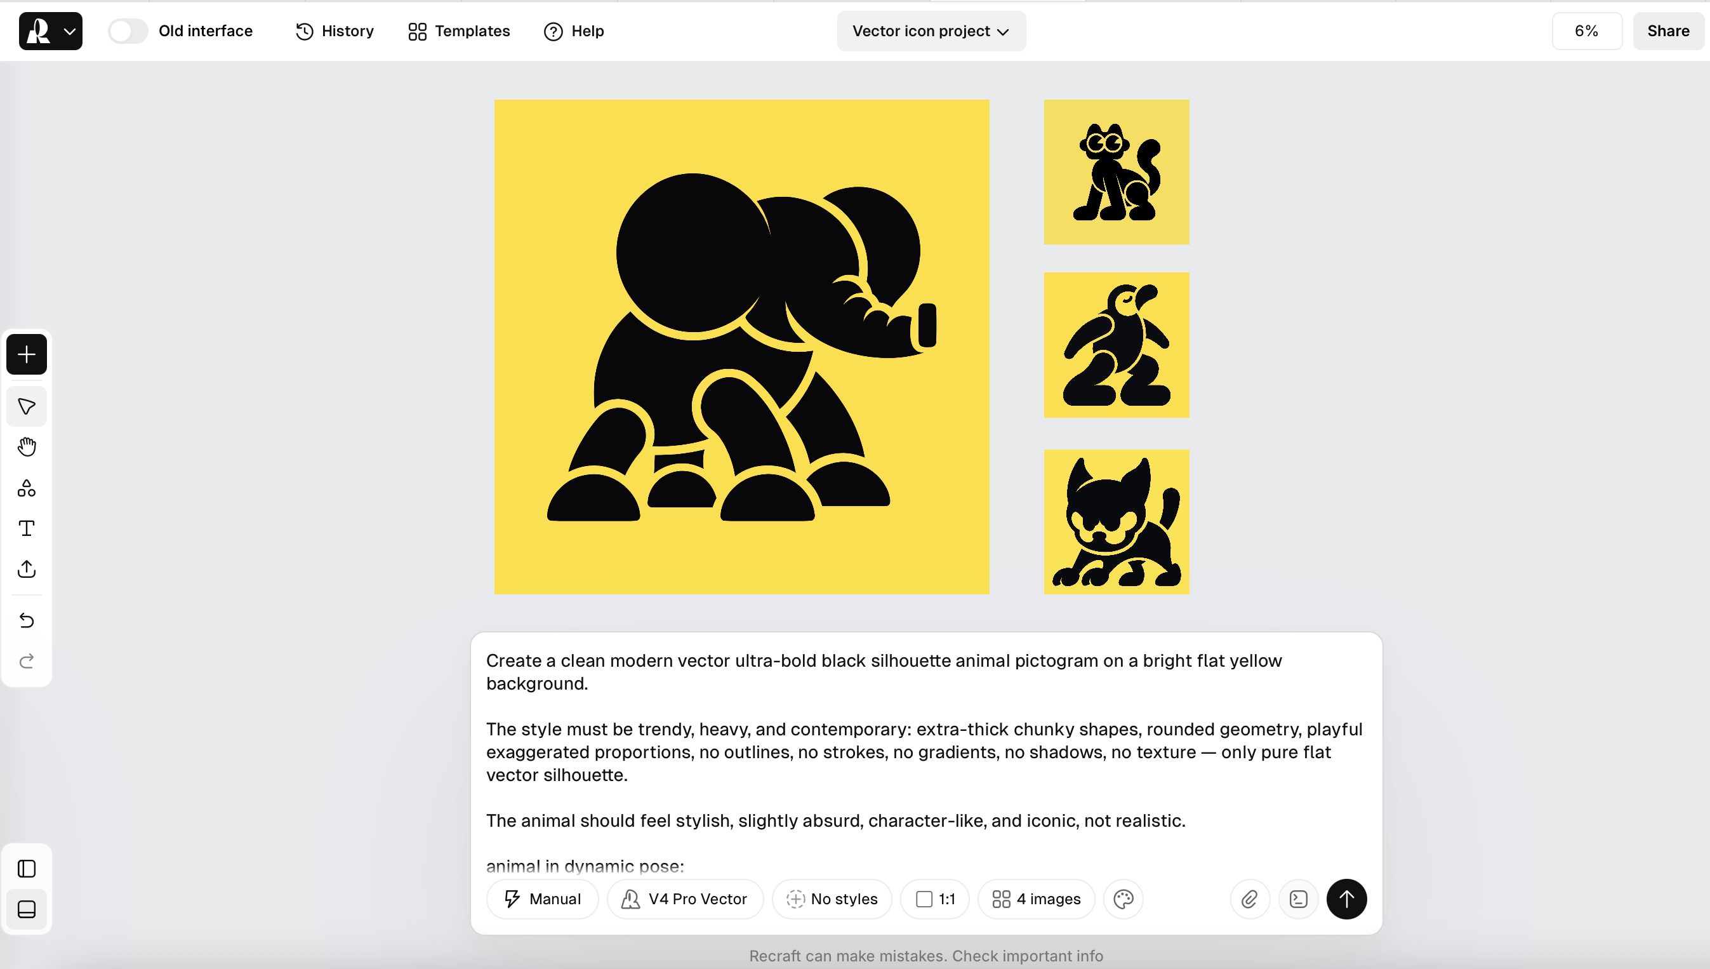
Task: Click the plus add-new button in sidebar
Action: pos(27,354)
